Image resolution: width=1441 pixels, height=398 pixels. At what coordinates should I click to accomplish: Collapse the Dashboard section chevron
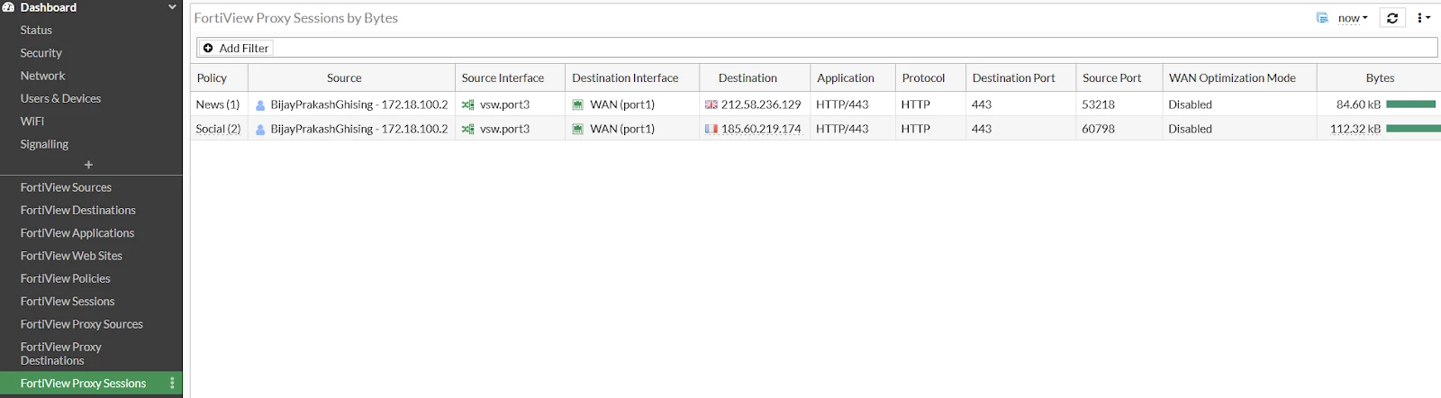172,7
